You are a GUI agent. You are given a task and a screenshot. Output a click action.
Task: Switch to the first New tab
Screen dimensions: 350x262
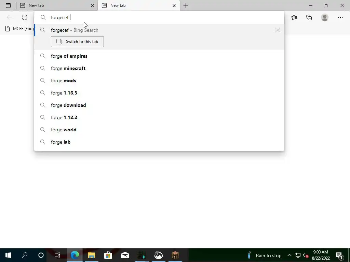(x=57, y=5)
